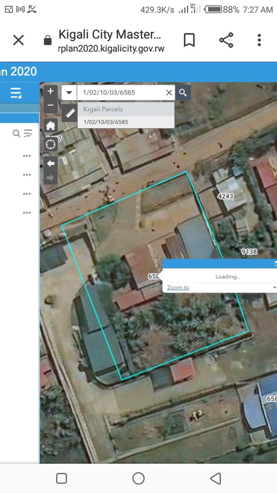Zoom in on the map with plus button
This screenshot has height=493, width=277.
(x=50, y=91)
